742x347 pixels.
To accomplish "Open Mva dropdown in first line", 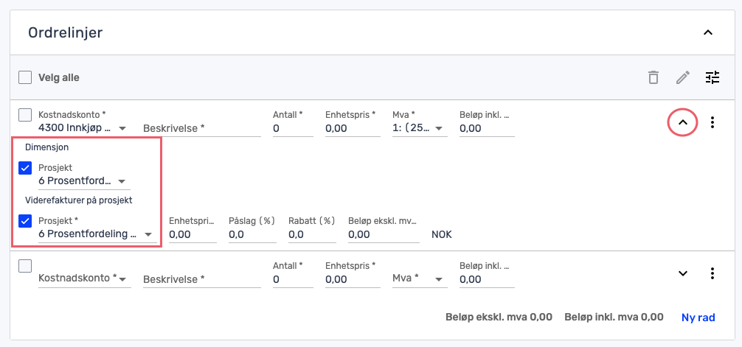I will pos(419,128).
